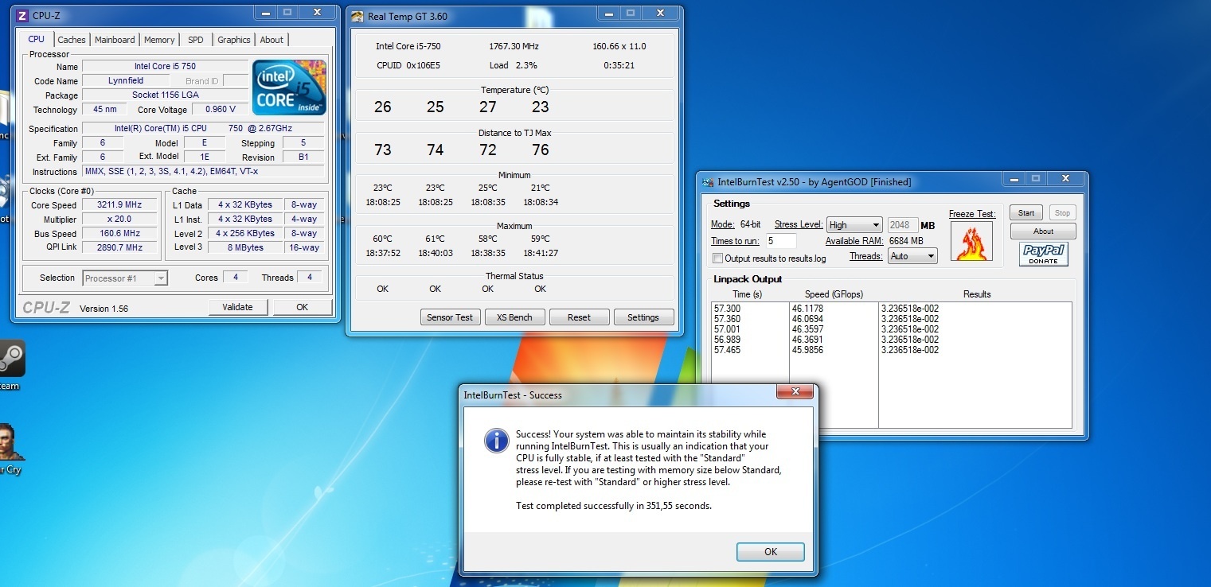Click the Revision value B1
1211x587 pixels.
point(303,157)
